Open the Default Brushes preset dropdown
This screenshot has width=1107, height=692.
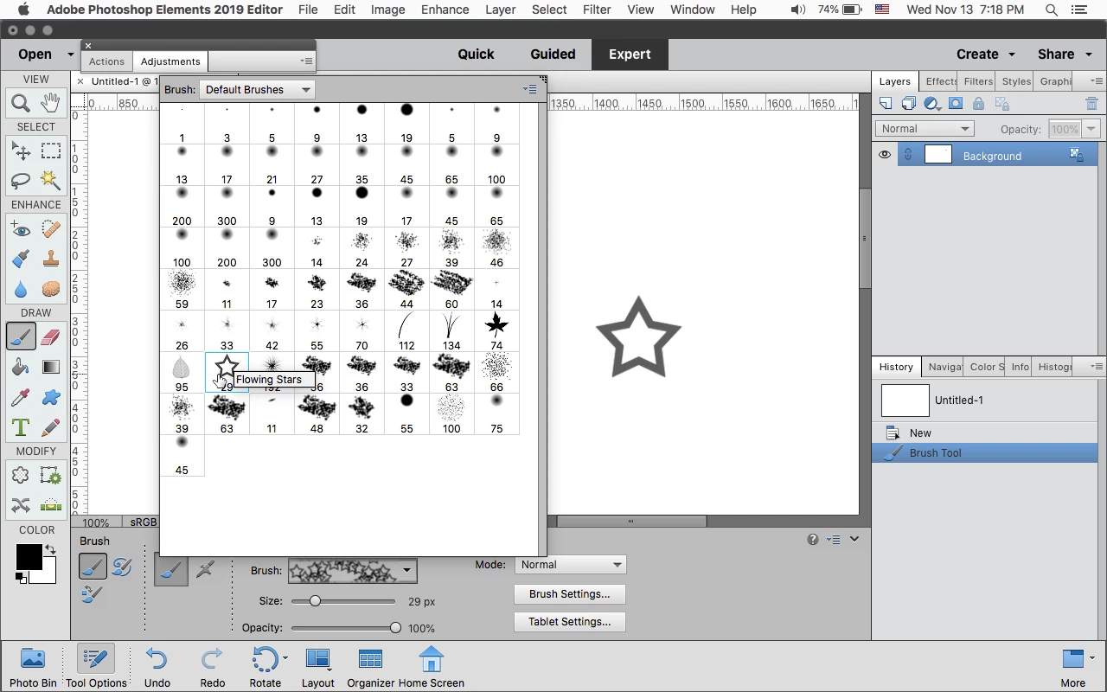[257, 89]
